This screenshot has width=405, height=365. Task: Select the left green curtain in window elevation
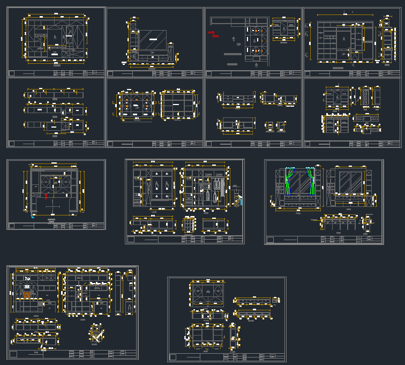pos(290,182)
